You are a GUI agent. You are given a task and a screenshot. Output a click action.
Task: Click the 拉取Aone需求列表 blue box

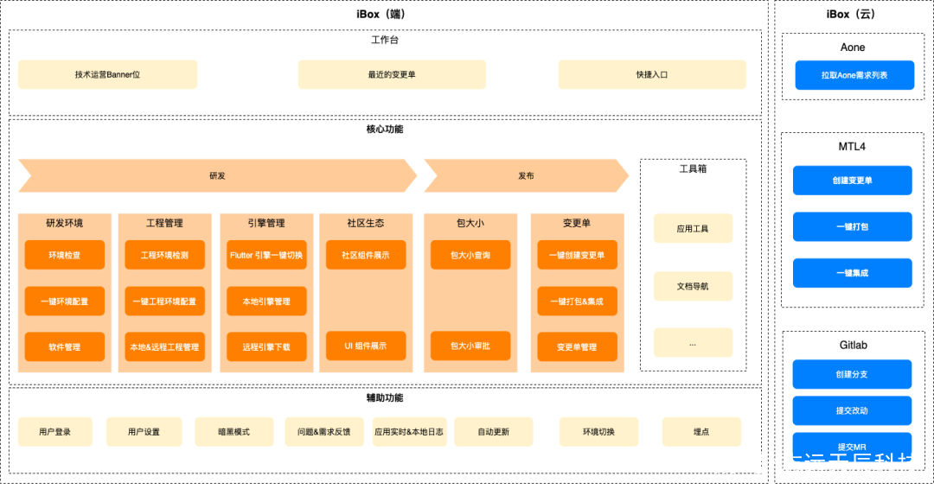[854, 75]
